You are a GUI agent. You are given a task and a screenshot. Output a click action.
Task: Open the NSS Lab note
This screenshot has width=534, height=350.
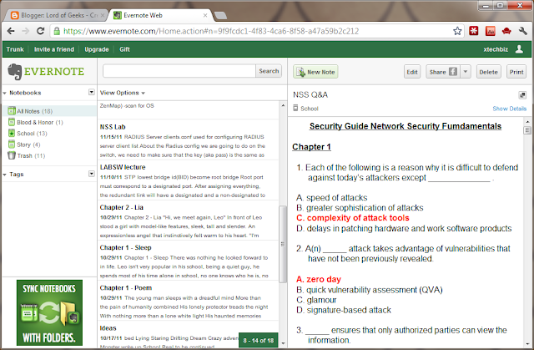click(x=188, y=139)
